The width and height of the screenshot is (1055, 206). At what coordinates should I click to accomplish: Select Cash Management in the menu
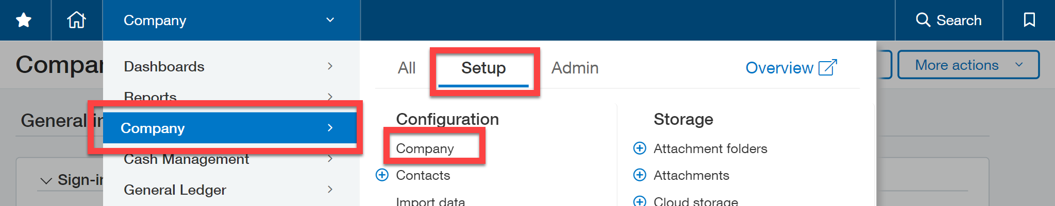[187, 160]
